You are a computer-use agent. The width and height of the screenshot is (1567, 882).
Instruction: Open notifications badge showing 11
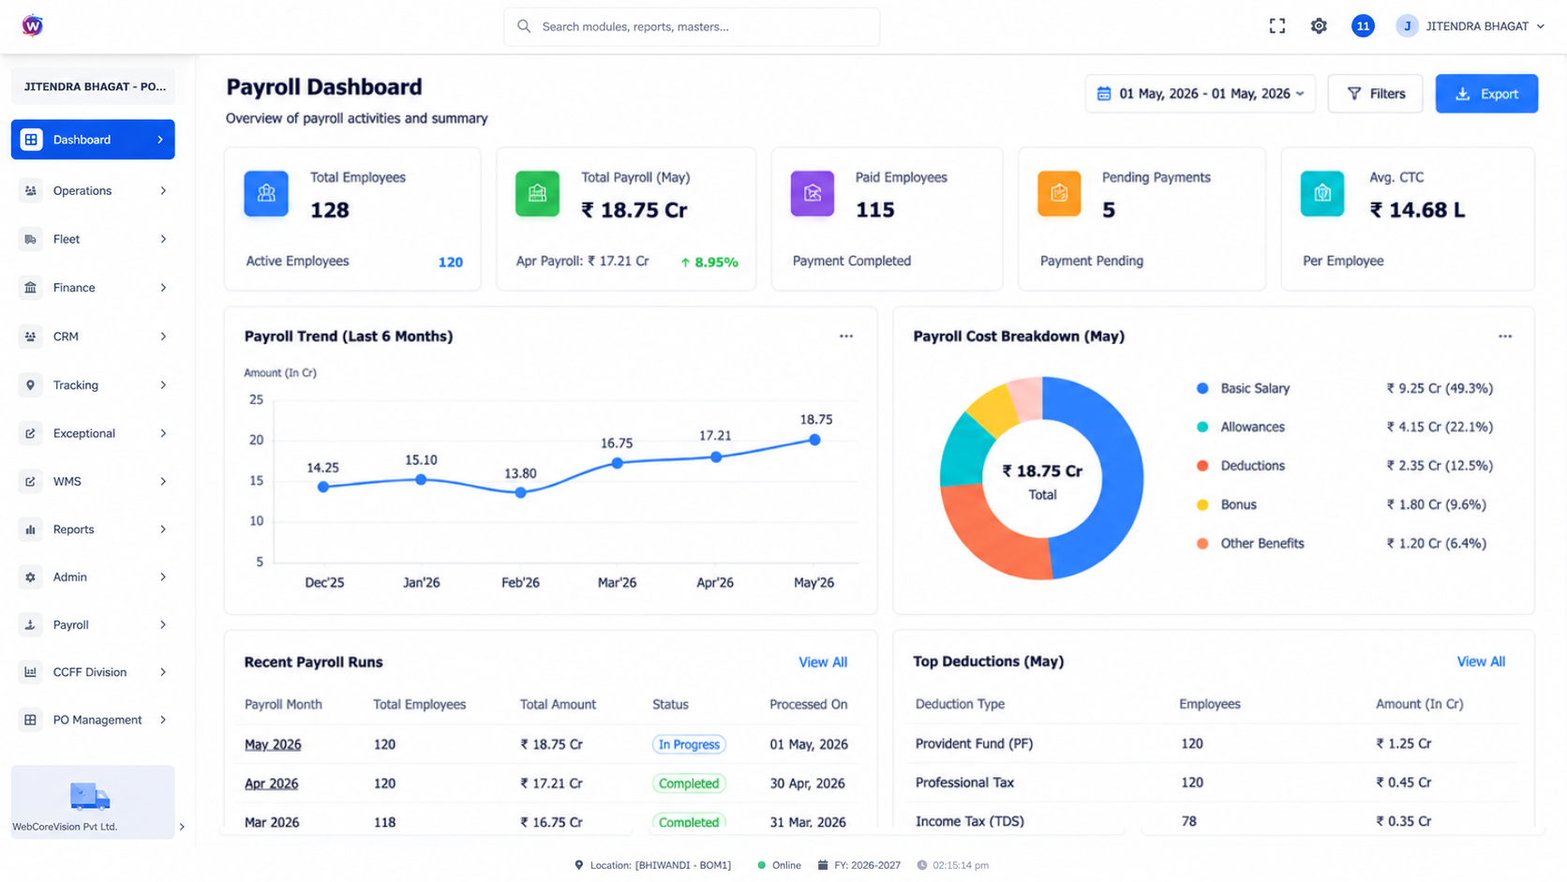coord(1363,26)
